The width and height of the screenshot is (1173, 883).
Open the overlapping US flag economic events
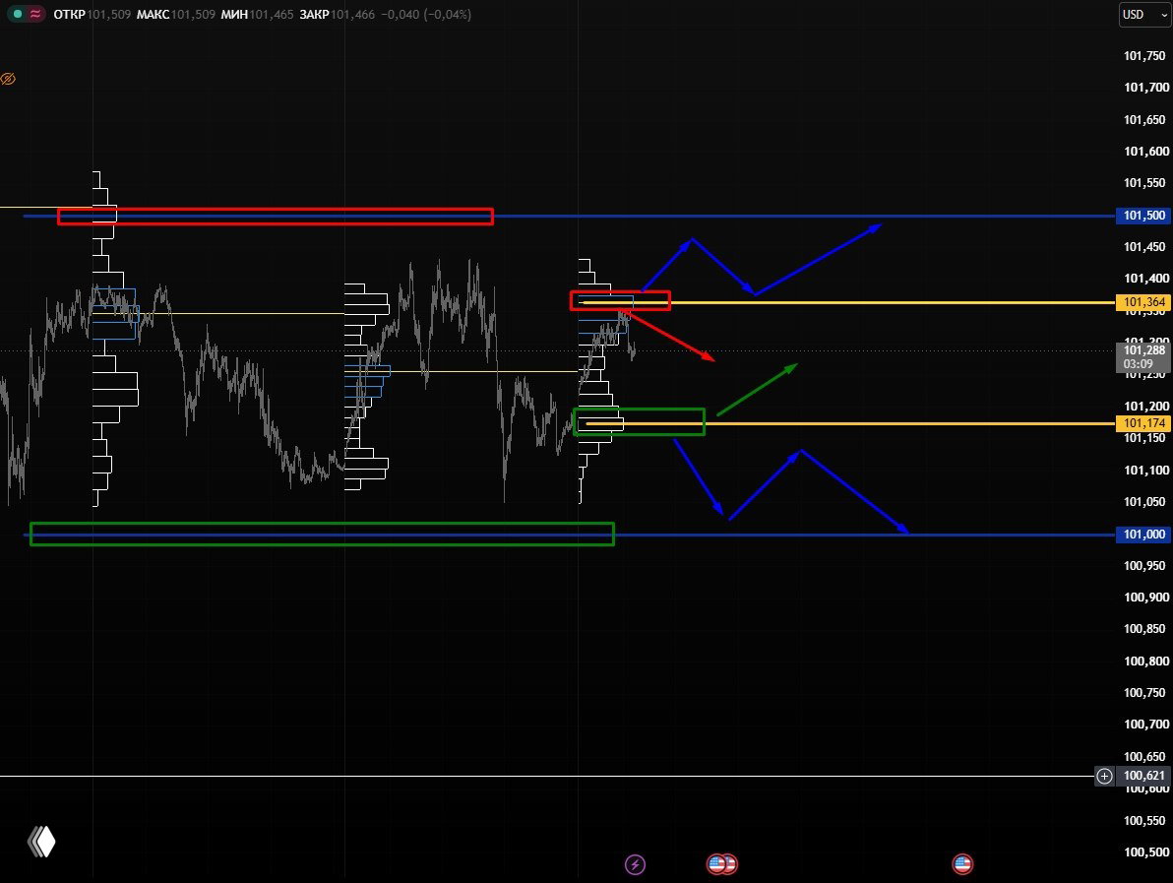(x=722, y=864)
